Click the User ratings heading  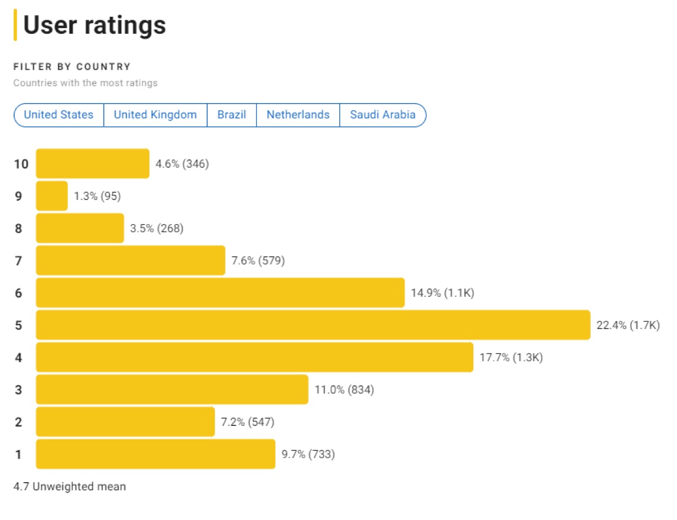(94, 25)
